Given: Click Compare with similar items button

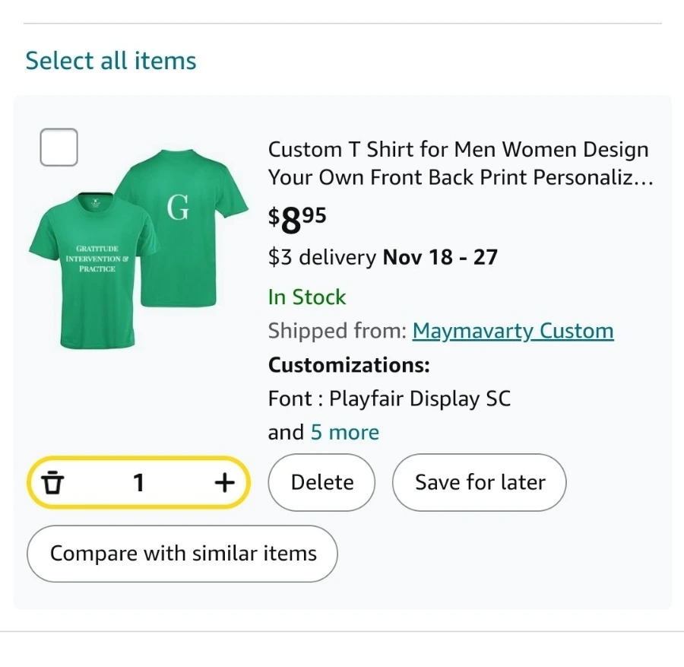Looking at the screenshot, I should [182, 553].
